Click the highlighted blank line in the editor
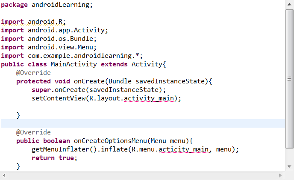294x180 pixels. click(143, 123)
